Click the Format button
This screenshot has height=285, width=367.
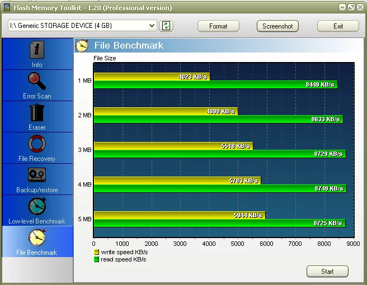pos(218,26)
